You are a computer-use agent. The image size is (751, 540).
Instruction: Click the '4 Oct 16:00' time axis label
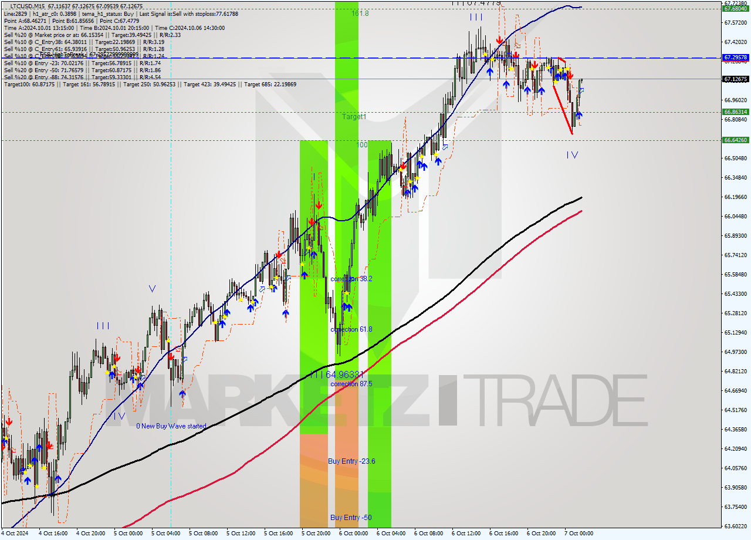[53, 534]
